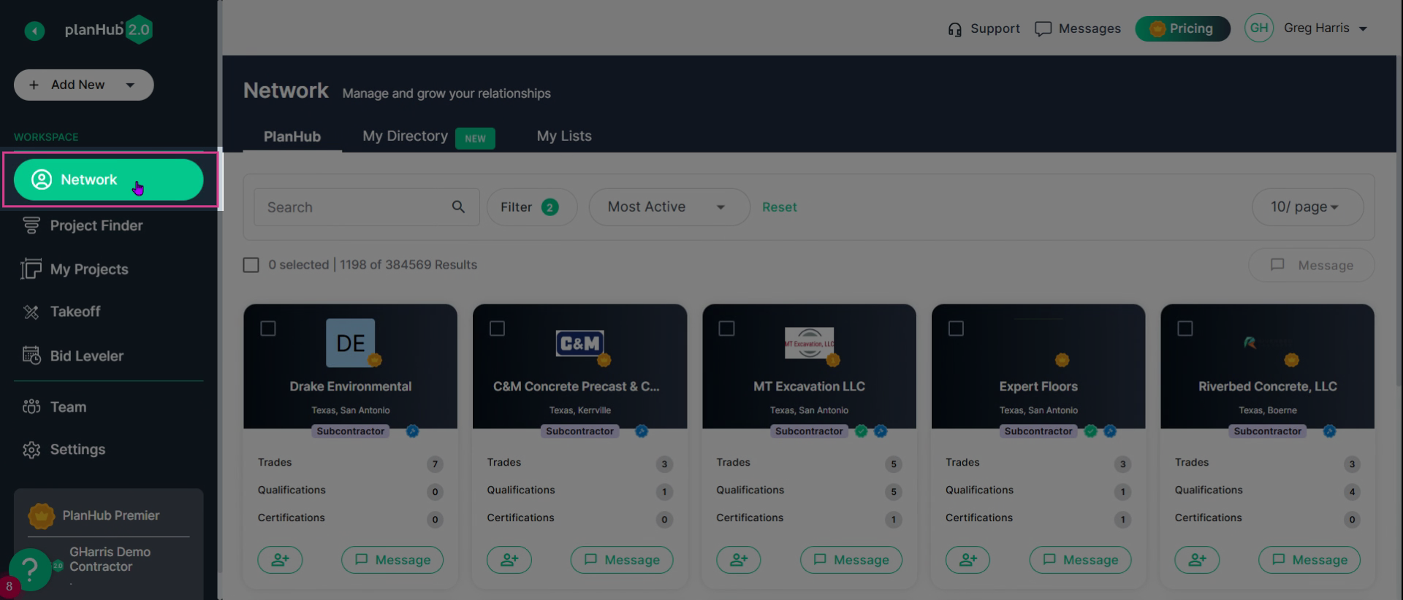
Task: Click the GH user avatar
Action: tap(1259, 28)
